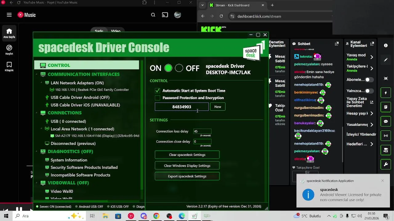Viewport: 394px width, 221px height.
Task: Toggle the Abonele... switch in Kanal Eylemleri
Action: point(369,80)
